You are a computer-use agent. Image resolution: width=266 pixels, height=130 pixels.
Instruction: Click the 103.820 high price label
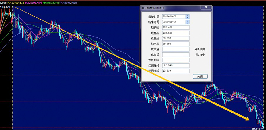(x=5, y=7)
